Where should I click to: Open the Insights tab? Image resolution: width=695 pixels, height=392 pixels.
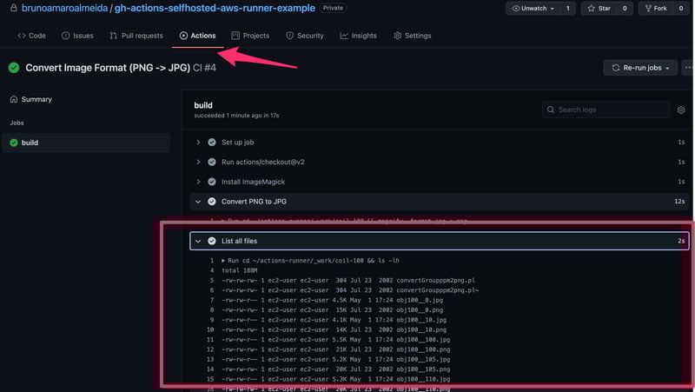point(358,36)
